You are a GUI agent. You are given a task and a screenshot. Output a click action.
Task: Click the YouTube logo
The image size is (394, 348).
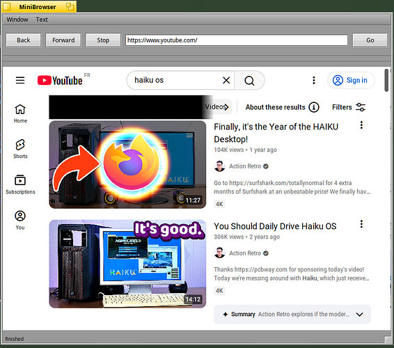point(60,81)
